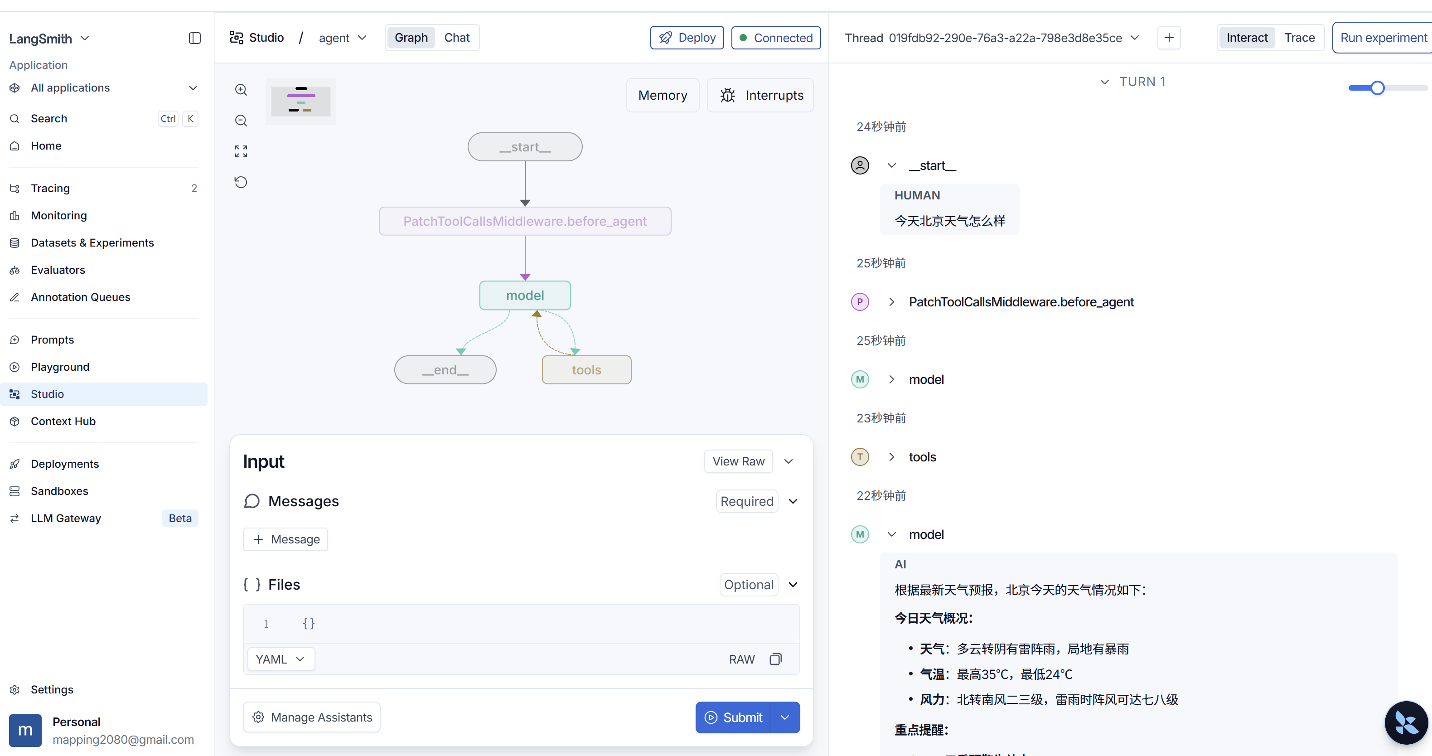
Task: Open the Personal account profile
Action: pos(103,731)
